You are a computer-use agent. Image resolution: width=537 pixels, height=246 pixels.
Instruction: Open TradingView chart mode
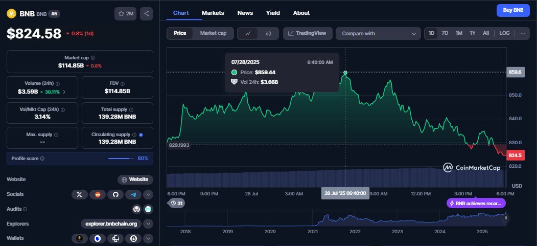pos(308,34)
